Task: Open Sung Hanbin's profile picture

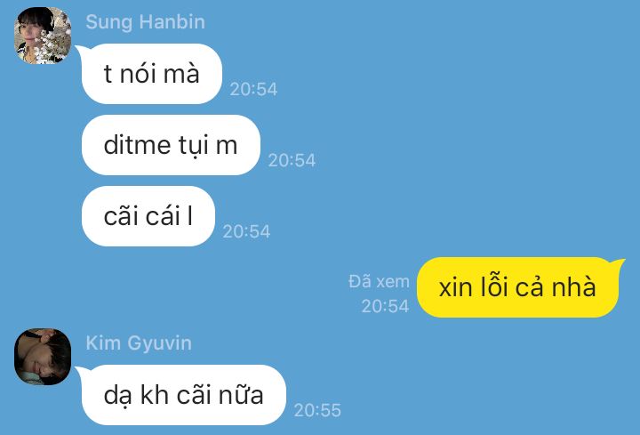Action: coord(43,36)
